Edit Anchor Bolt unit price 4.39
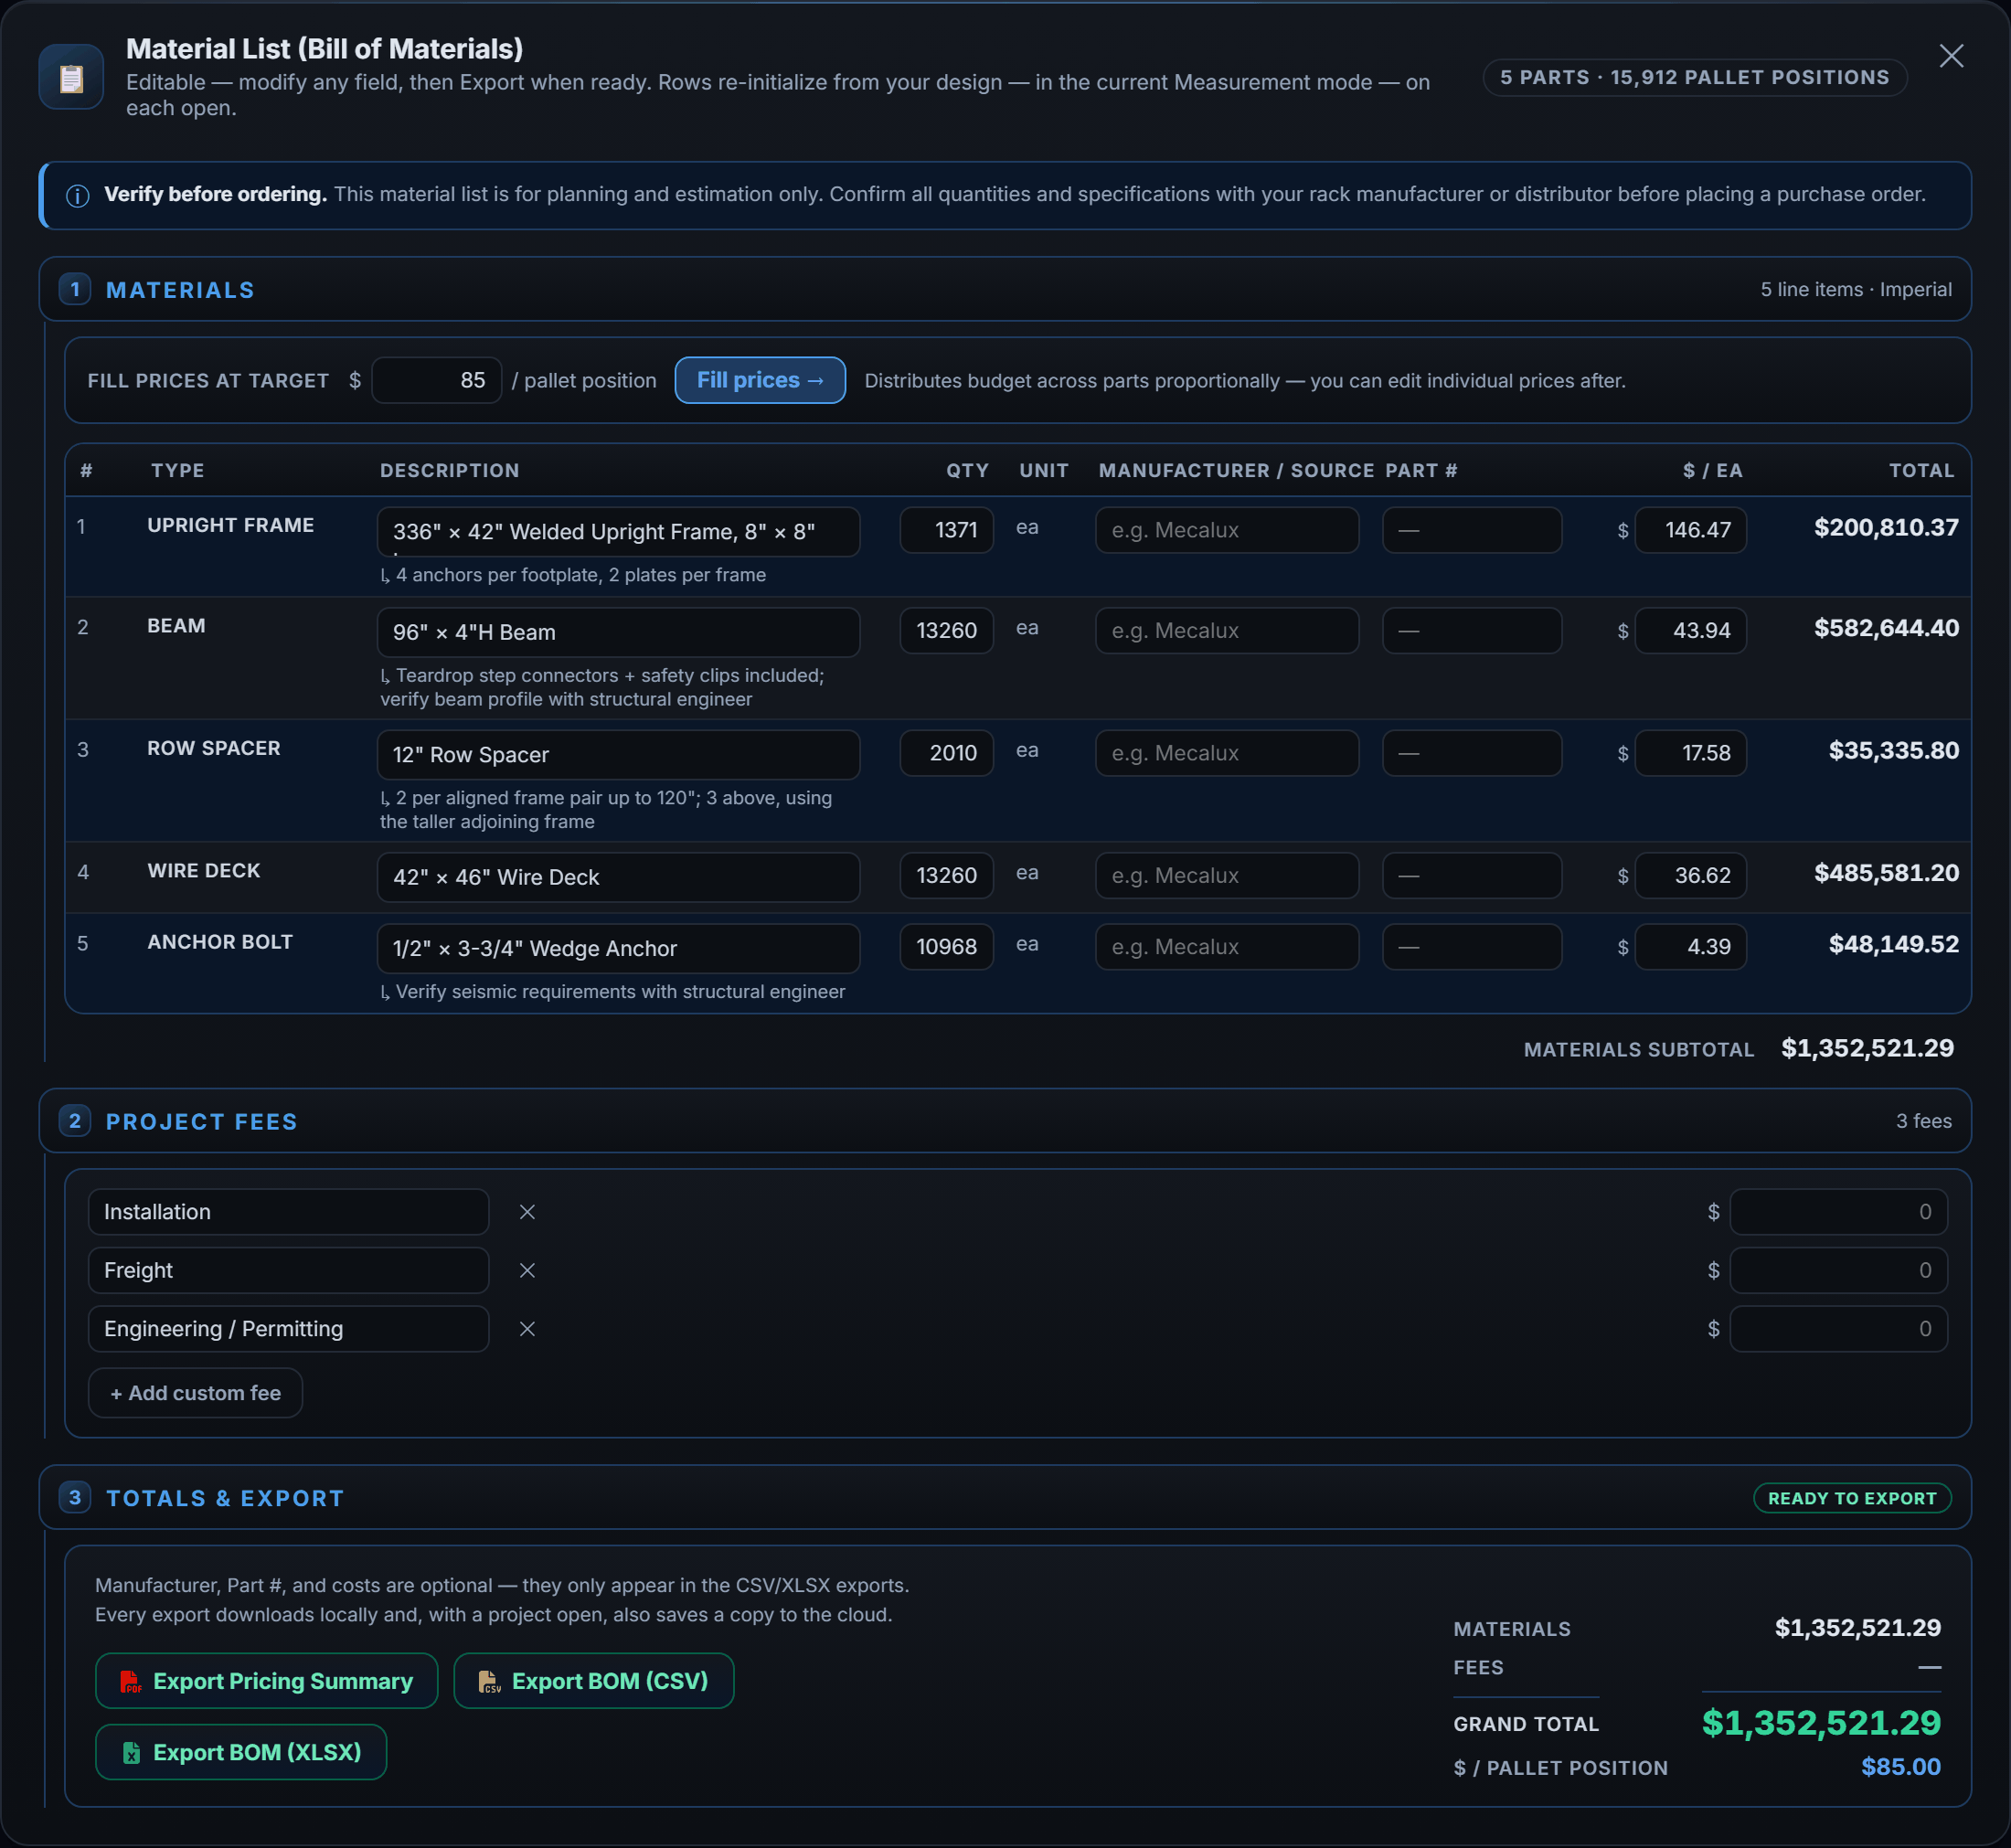 pos(1690,947)
